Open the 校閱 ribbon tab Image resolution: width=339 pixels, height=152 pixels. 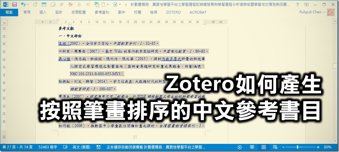coord(138,12)
